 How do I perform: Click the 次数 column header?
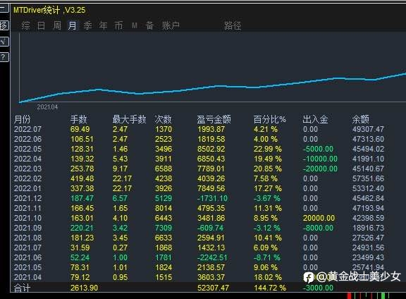(x=163, y=119)
